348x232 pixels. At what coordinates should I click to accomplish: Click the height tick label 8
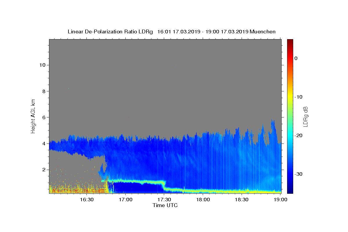click(43, 91)
